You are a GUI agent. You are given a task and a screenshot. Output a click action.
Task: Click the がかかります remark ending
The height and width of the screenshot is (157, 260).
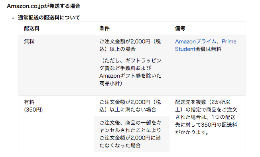click(192, 132)
